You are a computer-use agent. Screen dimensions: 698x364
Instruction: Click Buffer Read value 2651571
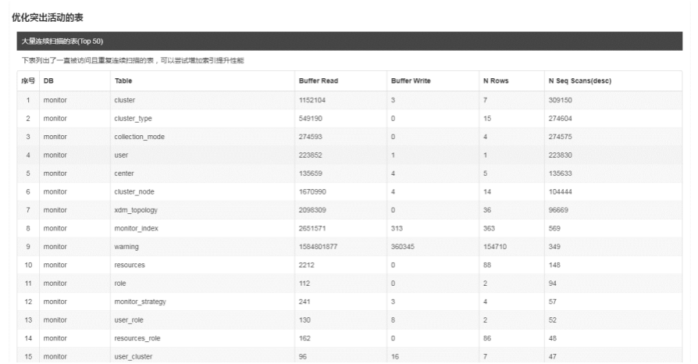tap(312, 228)
